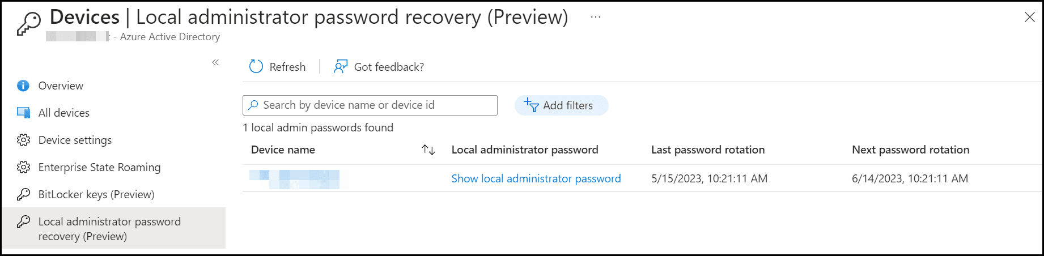Click the blurred device name entry
Image resolution: width=1044 pixels, height=256 pixels.
click(x=295, y=178)
